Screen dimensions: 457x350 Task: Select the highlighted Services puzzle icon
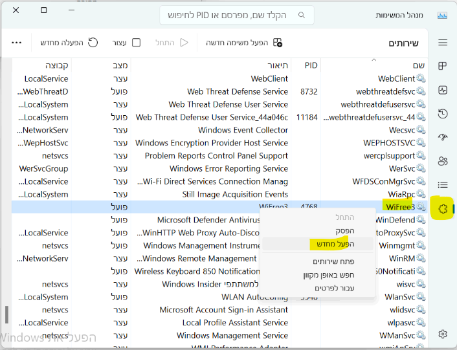443,208
